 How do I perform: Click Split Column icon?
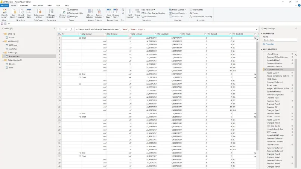130,11
